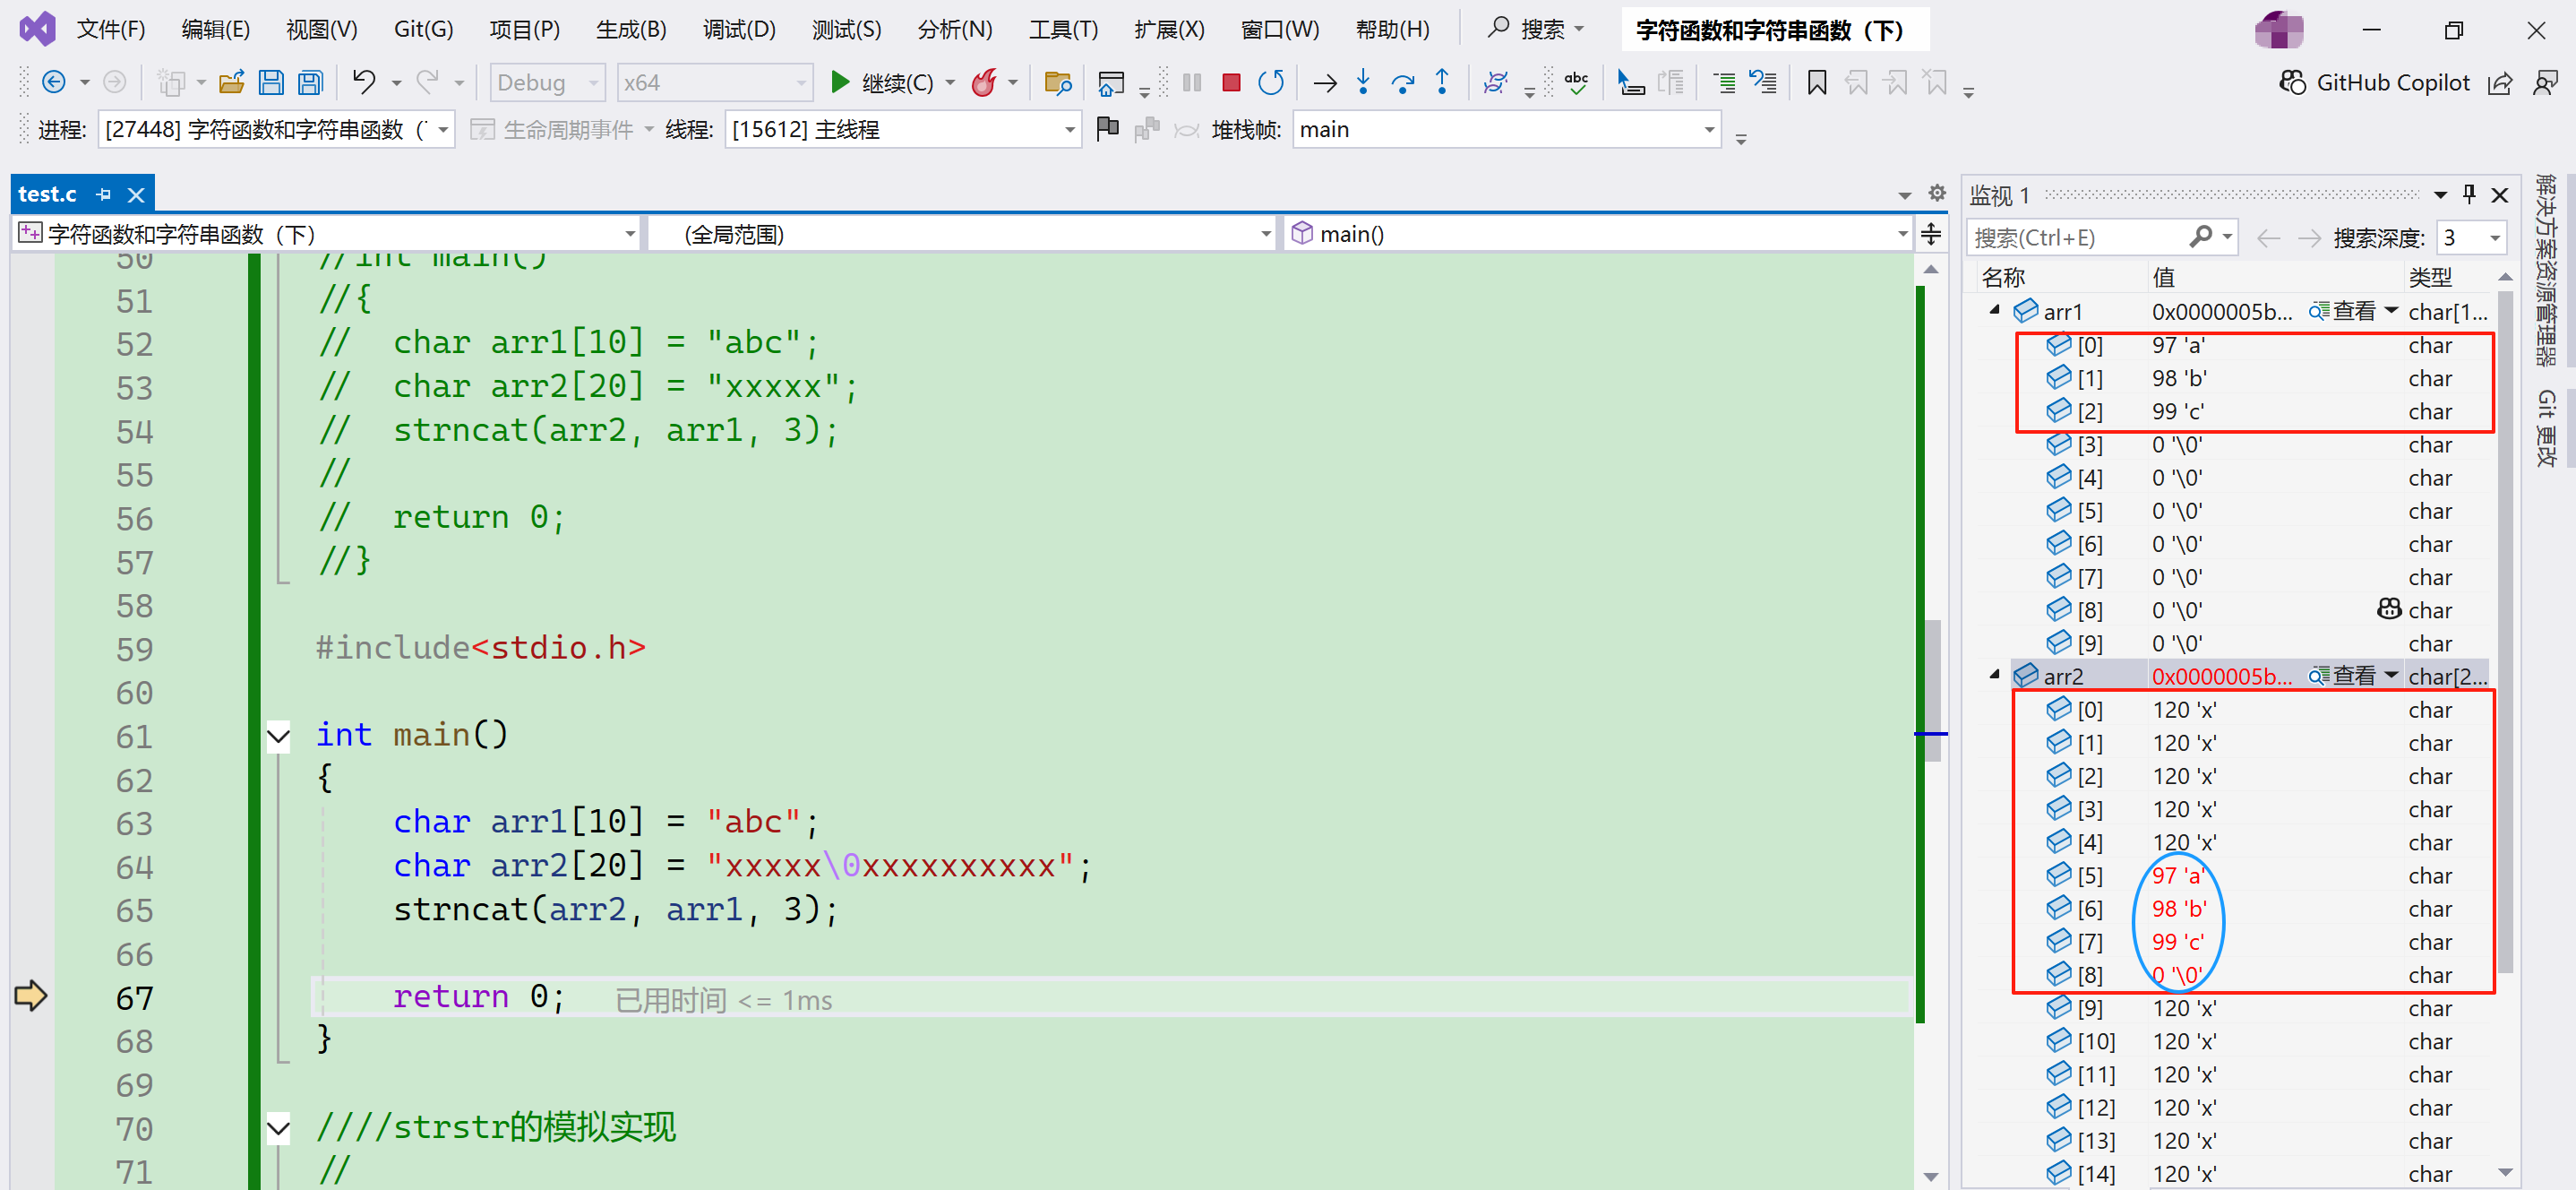The height and width of the screenshot is (1190, 2576).
Task: Open the 堆栈帧 stack frame dropdown
Action: [1709, 129]
